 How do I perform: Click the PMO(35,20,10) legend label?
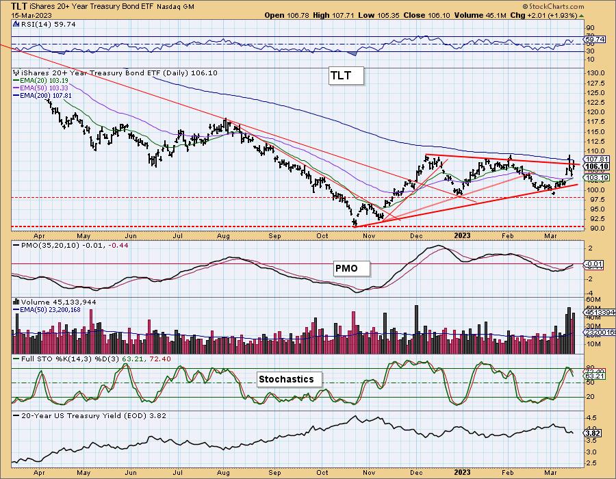point(71,245)
